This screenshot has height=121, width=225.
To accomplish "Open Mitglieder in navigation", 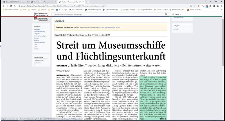I will tap(37, 34).
